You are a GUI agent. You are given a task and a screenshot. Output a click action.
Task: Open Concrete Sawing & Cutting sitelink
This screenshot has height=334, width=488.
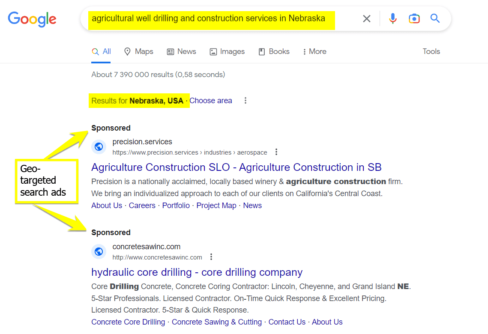tap(217, 322)
